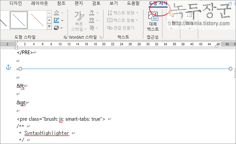Open the 디자인 ribbon tab
236x144 pixels.
(16, 3)
